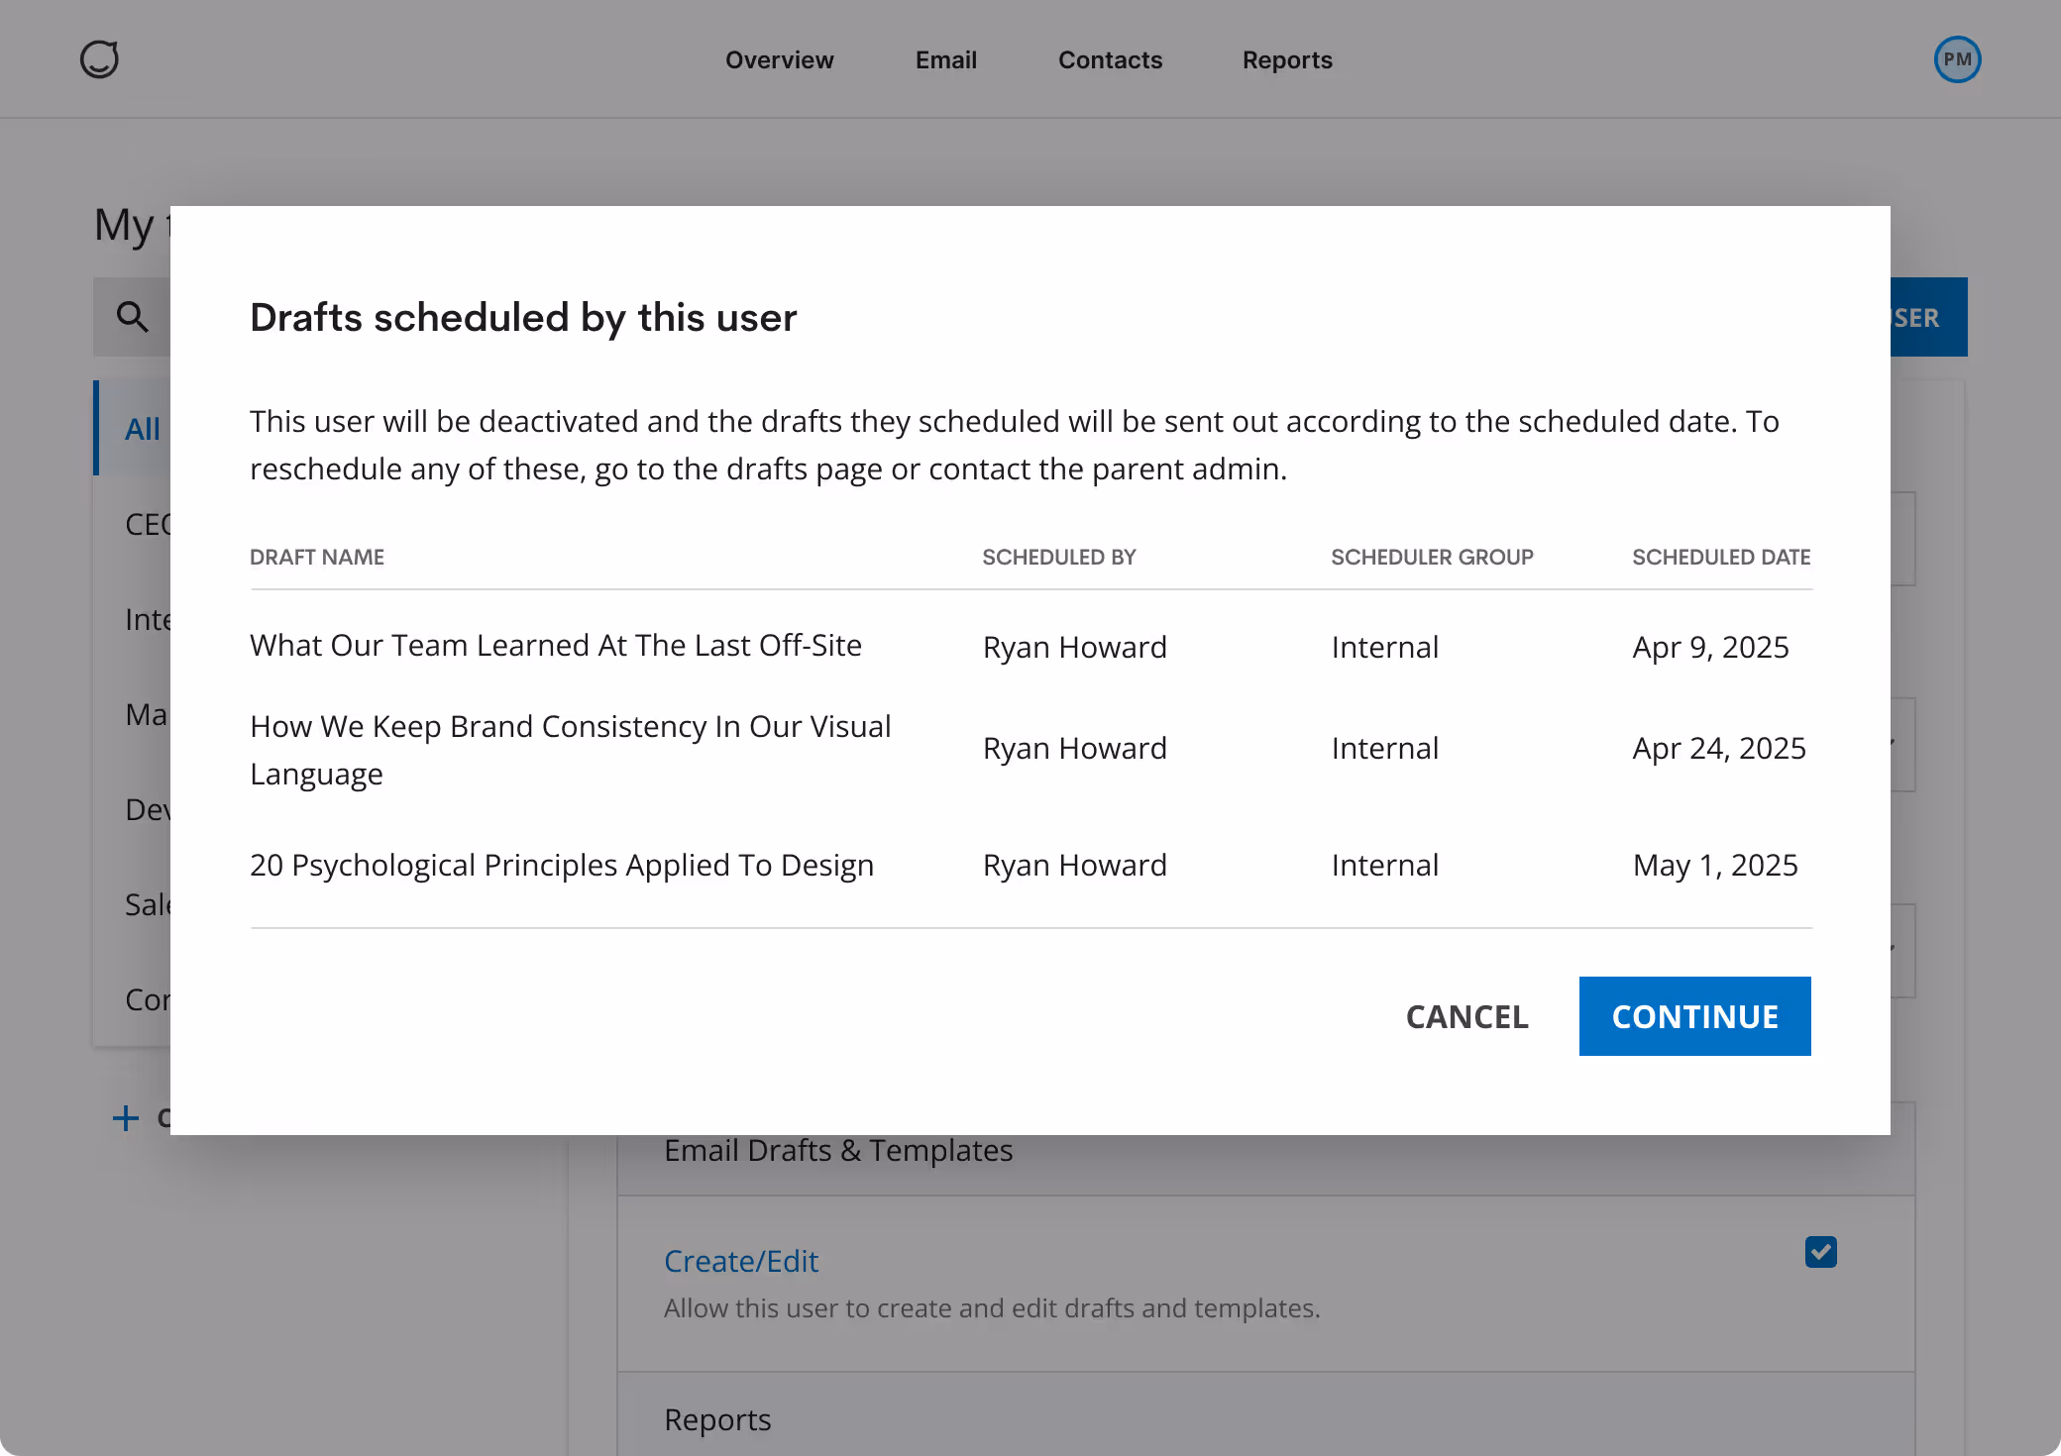Click CANCEL to dismiss the dialog

(1466, 1016)
